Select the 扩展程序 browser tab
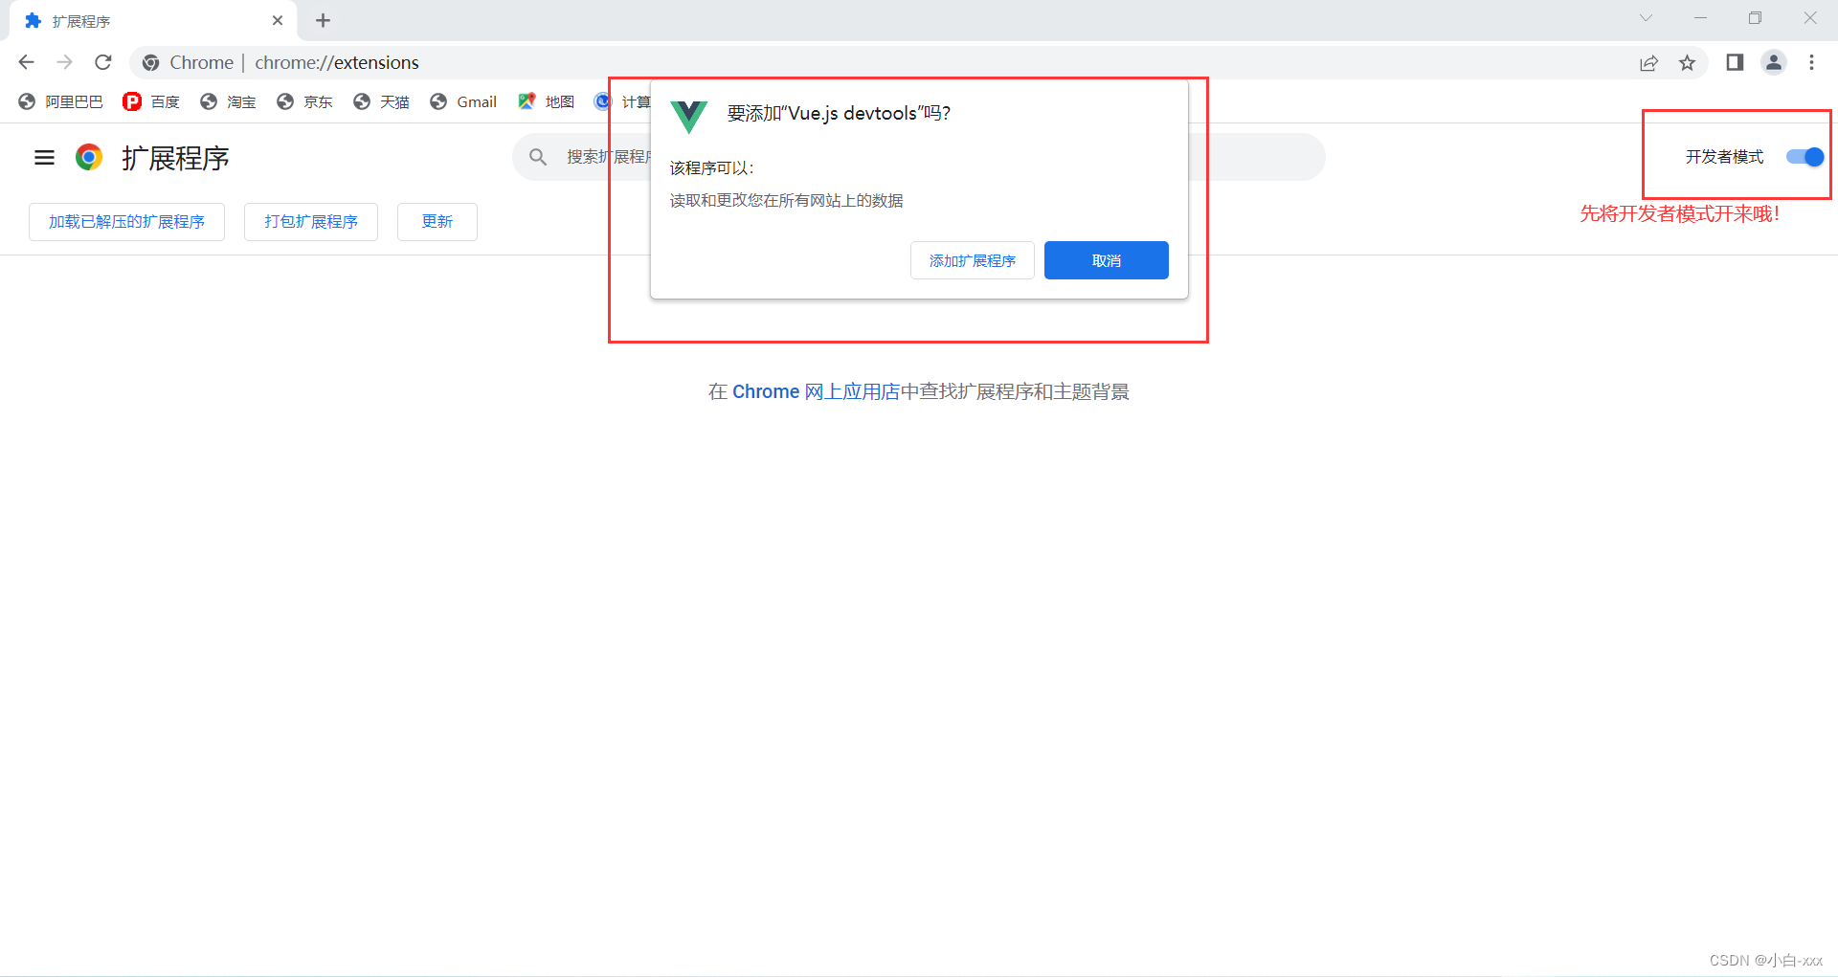Viewport: 1838px width, 977px height. [x=153, y=20]
